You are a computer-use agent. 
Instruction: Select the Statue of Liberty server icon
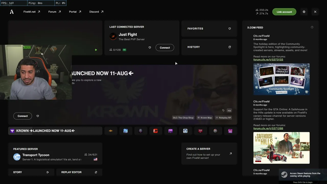coord(185,131)
